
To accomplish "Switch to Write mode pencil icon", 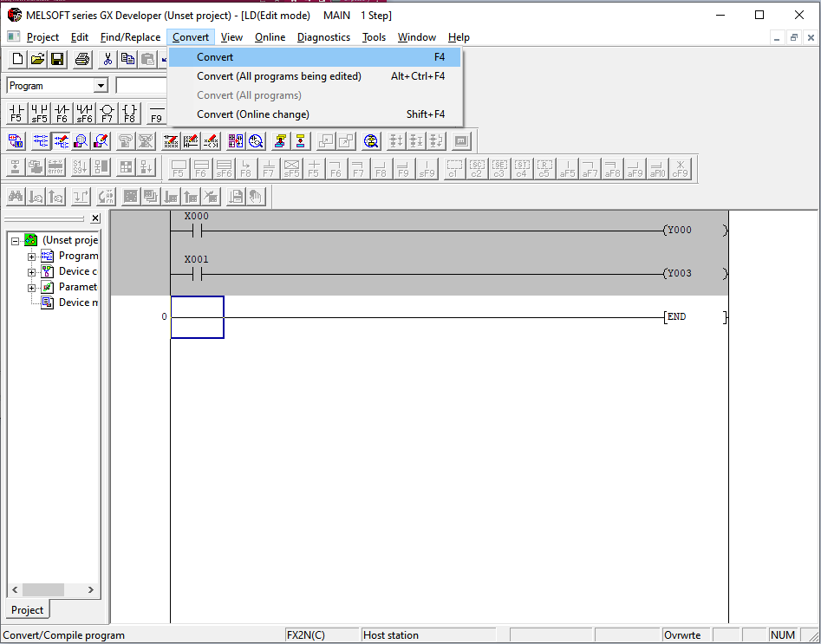I will coord(61,140).
